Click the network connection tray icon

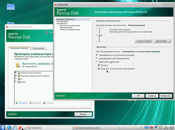pos(156,128)
